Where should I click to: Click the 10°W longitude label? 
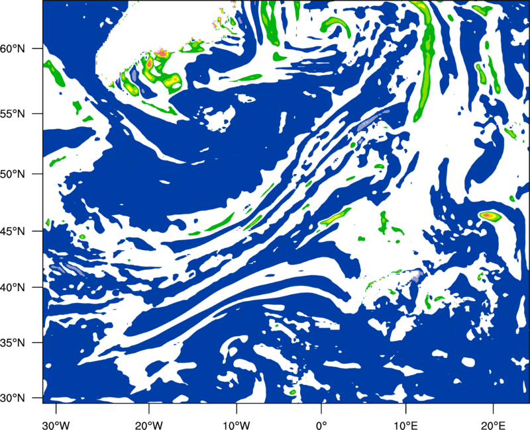point(237,425)
